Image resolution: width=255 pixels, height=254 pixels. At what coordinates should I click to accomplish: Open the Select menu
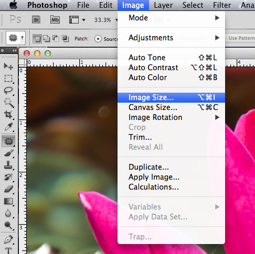tap(193, 5)
